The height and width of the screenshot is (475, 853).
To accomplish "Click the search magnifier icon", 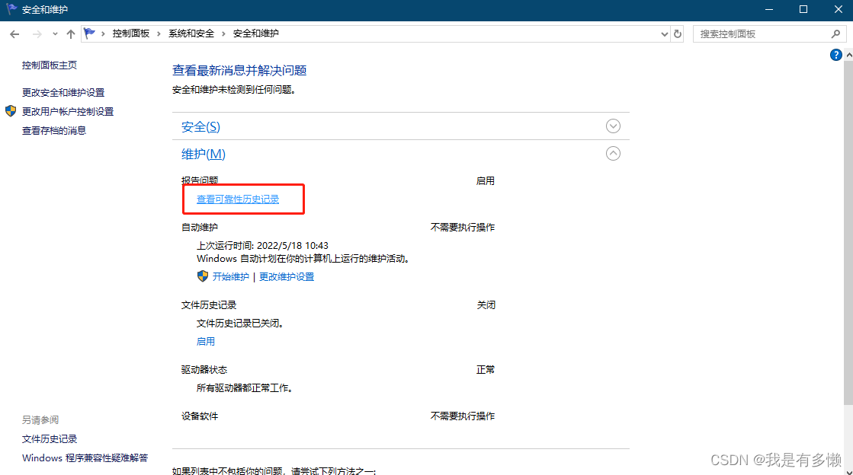I will (x=835, y=33).
